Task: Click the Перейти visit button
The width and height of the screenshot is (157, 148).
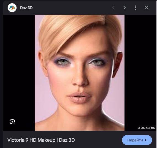Action: (x=137, y=140)
